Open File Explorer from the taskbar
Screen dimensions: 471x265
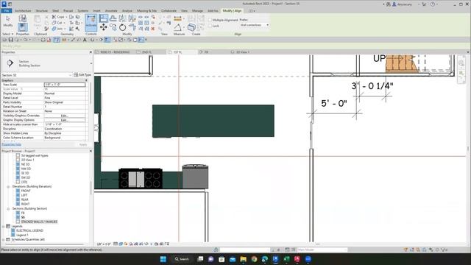[x=244, y=259]
